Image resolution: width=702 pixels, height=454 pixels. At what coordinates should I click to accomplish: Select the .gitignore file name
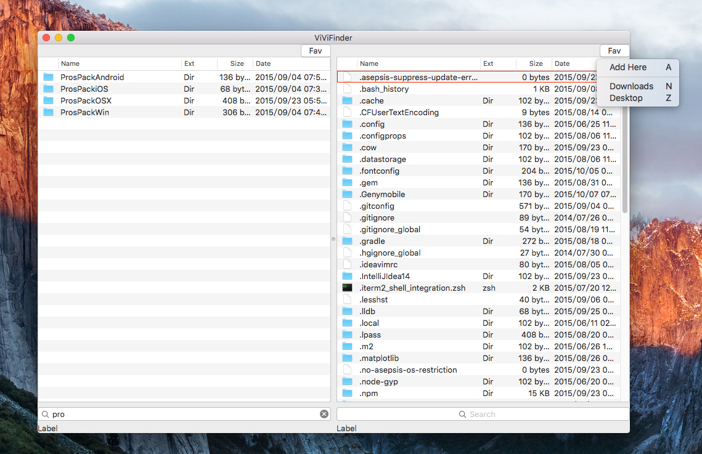point(377,217)
